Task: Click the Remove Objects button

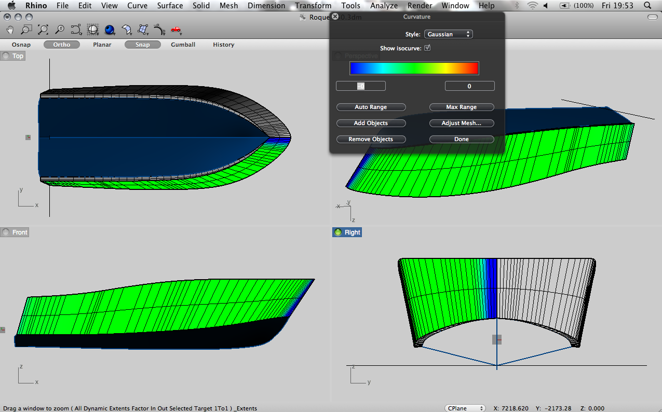Action: click(371, 139)
